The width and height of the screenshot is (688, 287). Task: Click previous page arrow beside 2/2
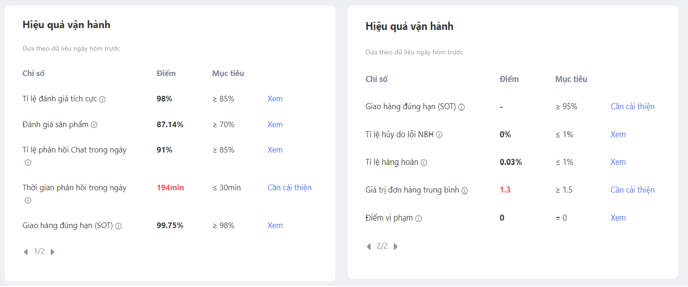click(368, 246)
